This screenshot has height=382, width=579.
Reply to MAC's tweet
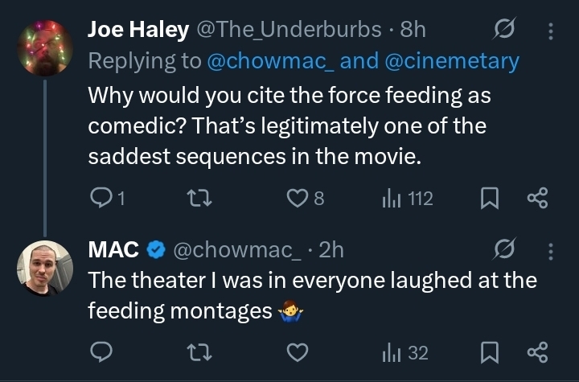pyautogui.click(x=100, y=352)
